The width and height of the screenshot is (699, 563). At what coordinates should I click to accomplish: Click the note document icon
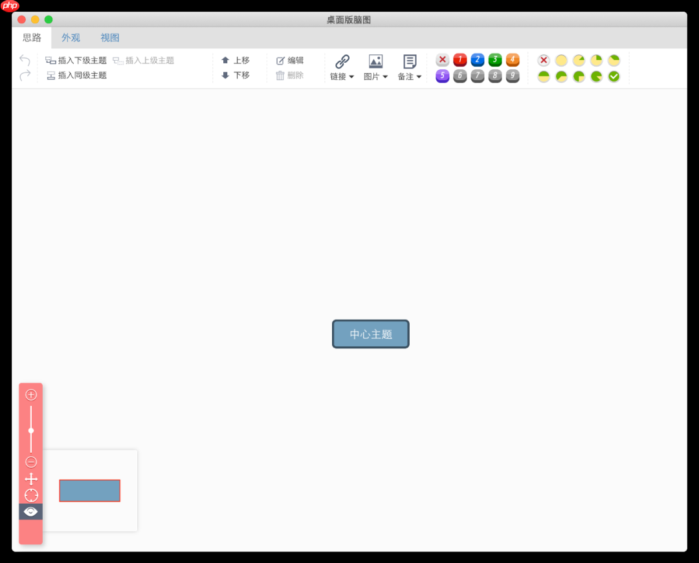(410, 61)
